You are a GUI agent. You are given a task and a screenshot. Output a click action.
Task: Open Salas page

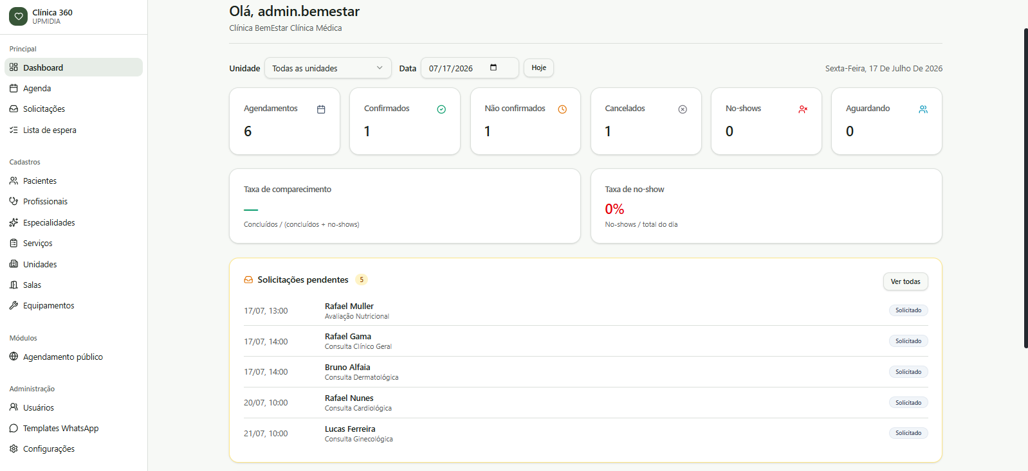tap(73, 285)
